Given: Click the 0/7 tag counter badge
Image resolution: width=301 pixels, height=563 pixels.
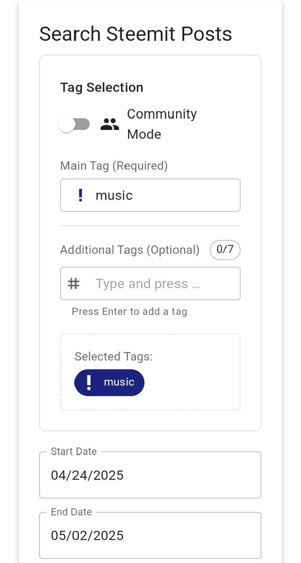Looking at the screenshot, I should tap(225, 250).
